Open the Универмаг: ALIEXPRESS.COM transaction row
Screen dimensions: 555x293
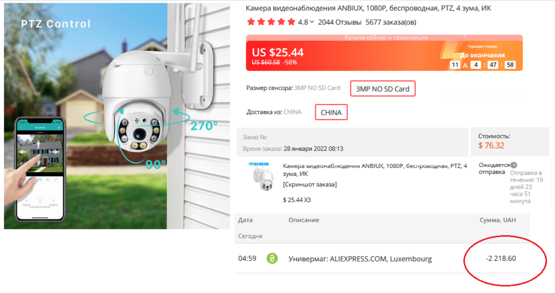360,259
